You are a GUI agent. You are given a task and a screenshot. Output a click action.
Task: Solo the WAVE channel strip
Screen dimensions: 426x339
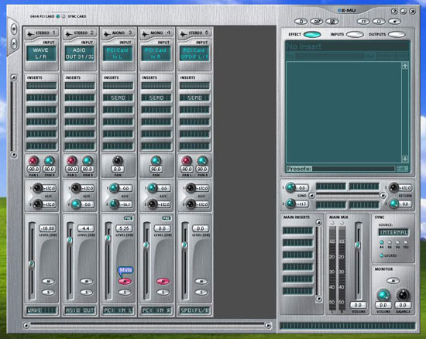(48, 293)
